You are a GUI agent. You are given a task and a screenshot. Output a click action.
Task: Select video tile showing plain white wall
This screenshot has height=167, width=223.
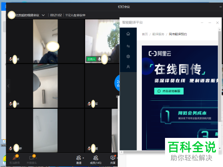click(x=45, y=130)
